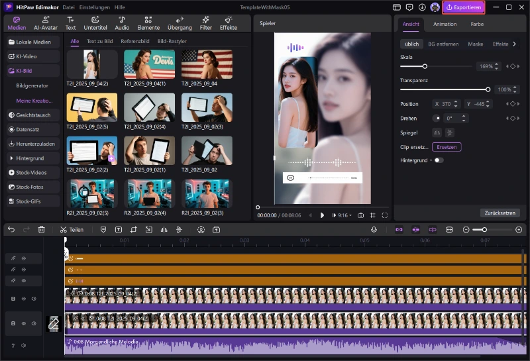The width and height of the screenshot is (530, 361).
Task: Mute the Morgendliche Melodie audio track
Action: [23, 345]
